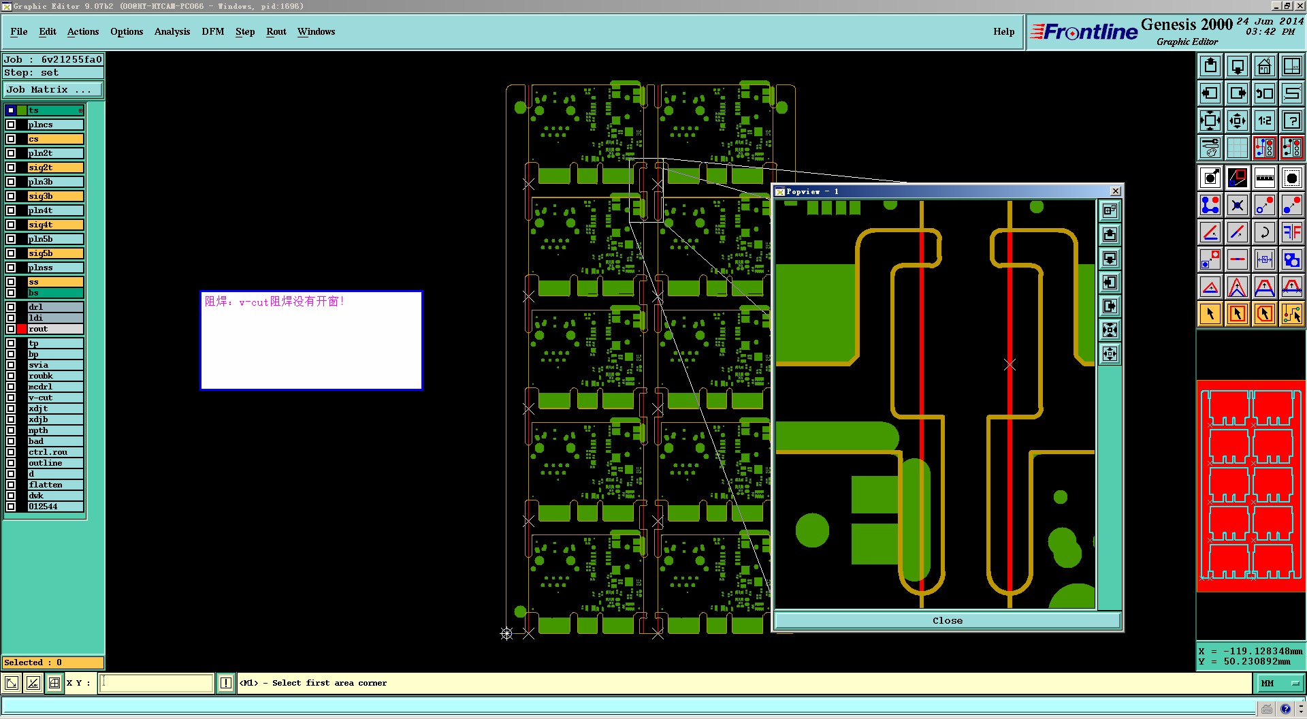Screen dimensions: 1307x719
Task: Open the DFM menu
Action: 212,31
